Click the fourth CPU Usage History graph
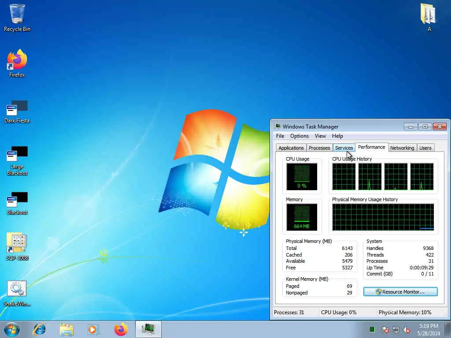The width and height of the screenshot is (451, 338). pos(421,176)
